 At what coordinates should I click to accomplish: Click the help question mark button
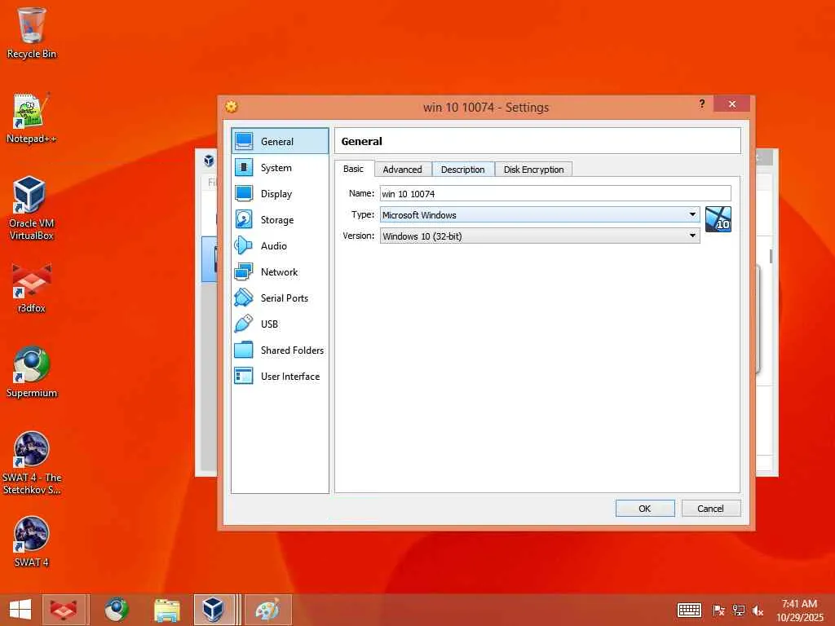(702, 104)
